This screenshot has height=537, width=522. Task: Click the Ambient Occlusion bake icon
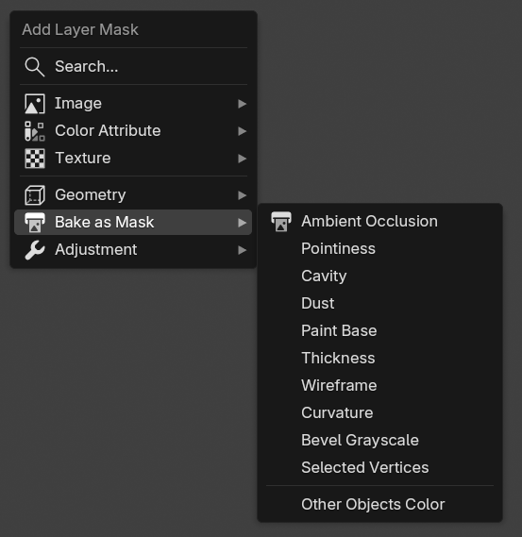point(281,222)
